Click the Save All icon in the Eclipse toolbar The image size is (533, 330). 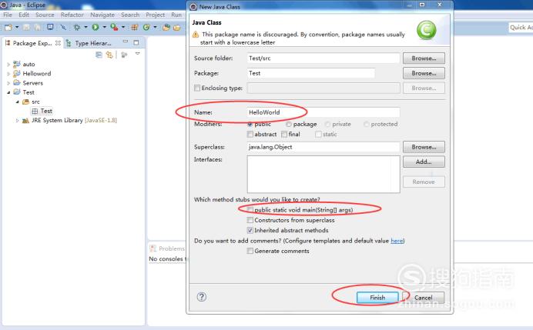click(38, 27)
